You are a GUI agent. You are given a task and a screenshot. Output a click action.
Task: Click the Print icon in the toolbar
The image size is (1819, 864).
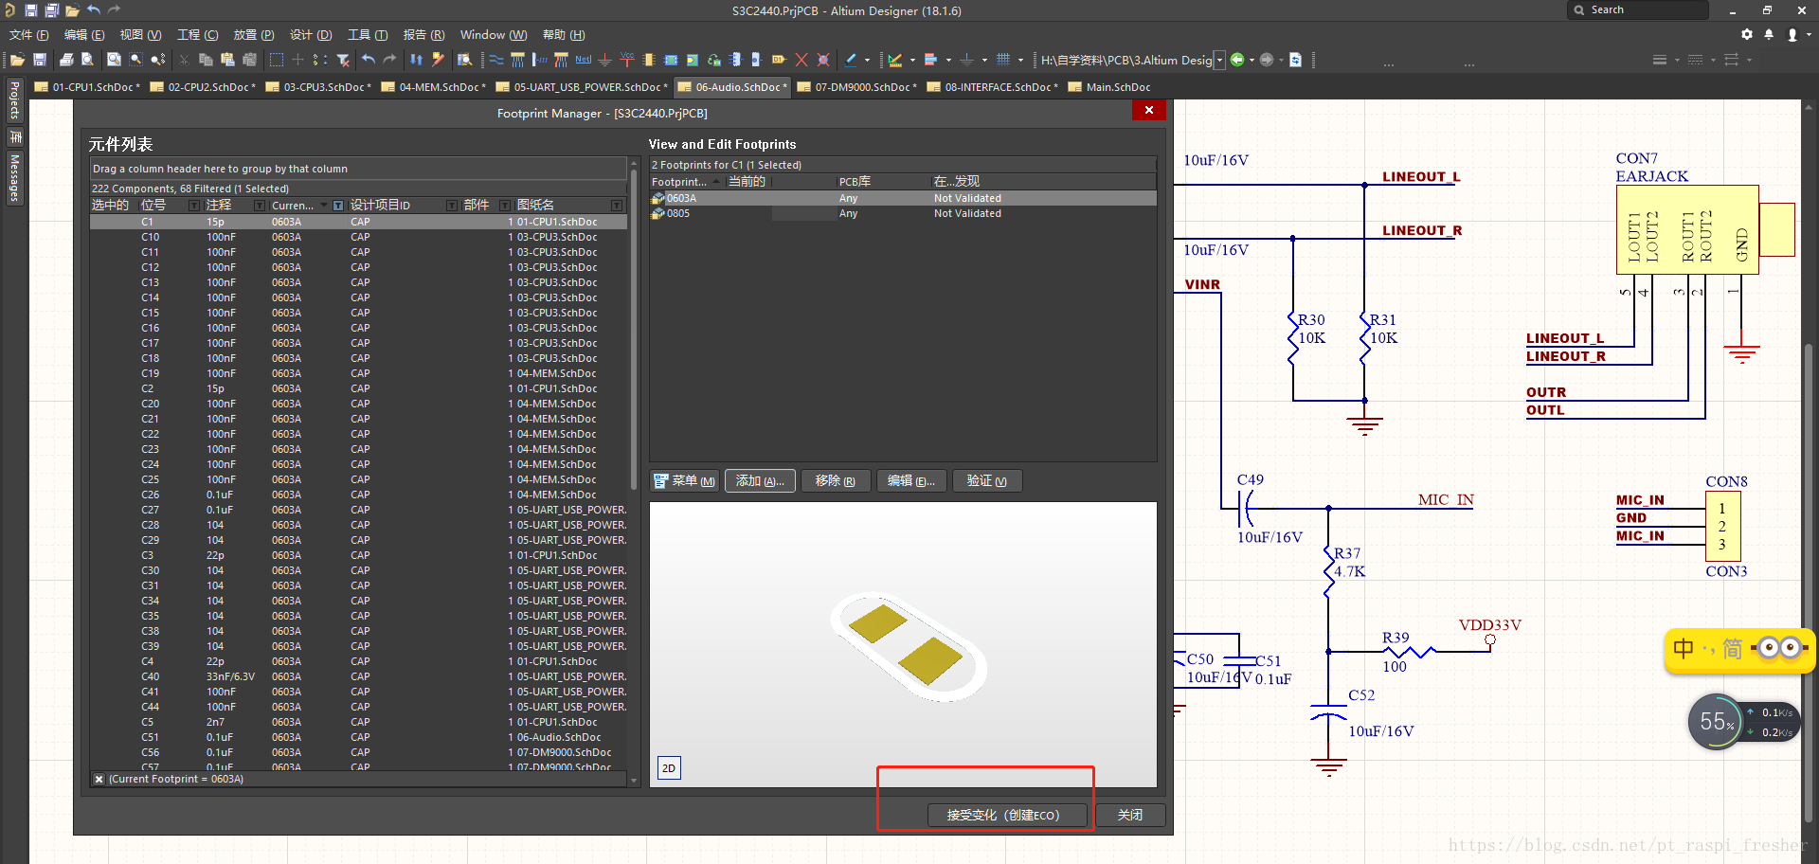pyautogui.click(x=65, y=60)
